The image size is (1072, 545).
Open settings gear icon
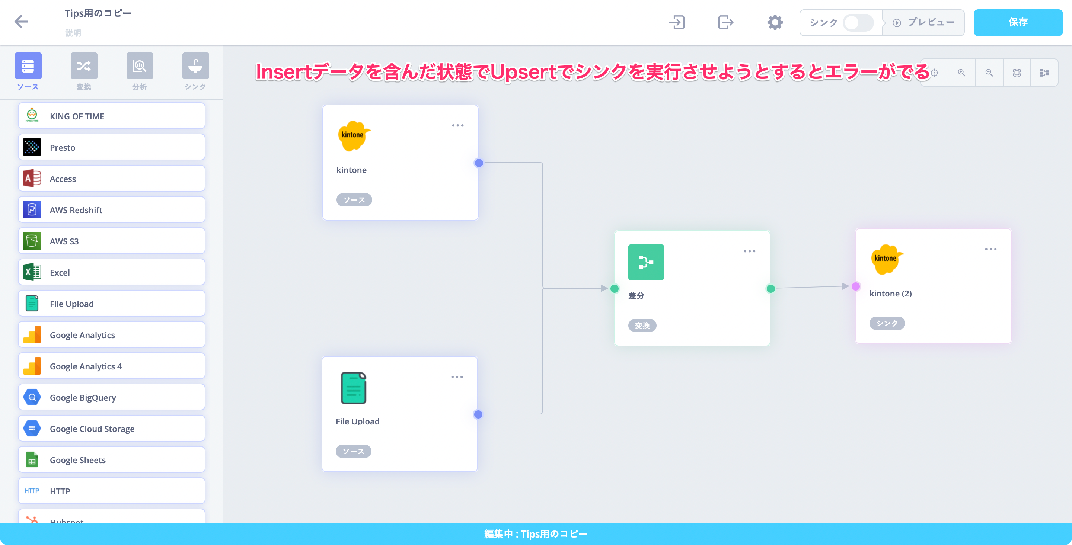[775, 22]
